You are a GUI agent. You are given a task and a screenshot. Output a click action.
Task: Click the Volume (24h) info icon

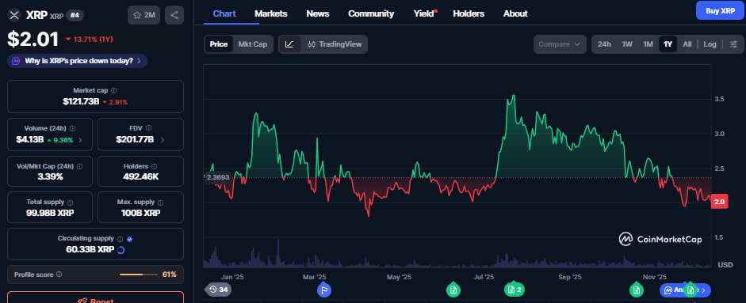[72, 128]
